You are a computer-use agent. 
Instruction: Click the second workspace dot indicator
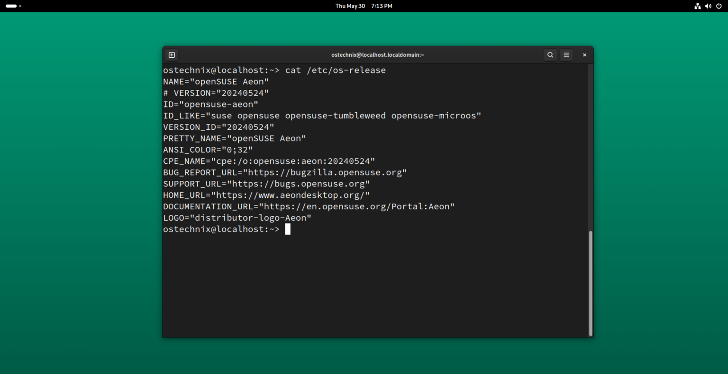click(20, 6)
